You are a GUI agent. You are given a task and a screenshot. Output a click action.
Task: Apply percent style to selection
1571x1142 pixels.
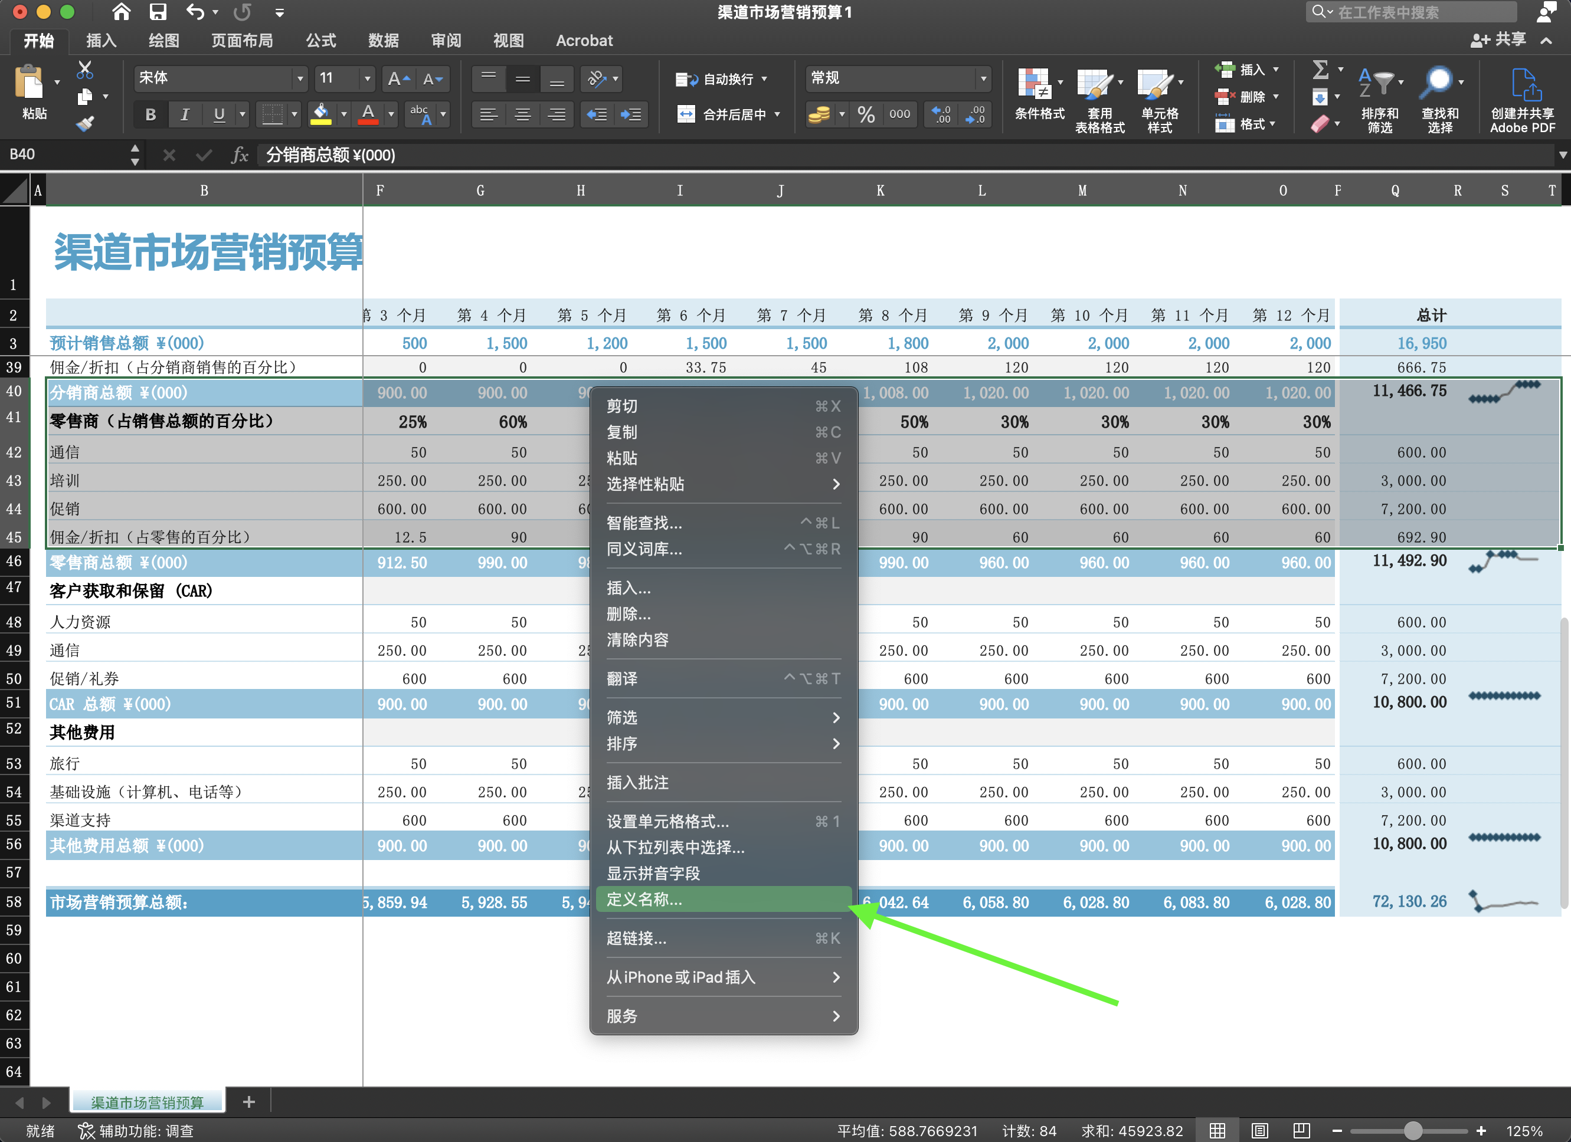click(x=865, y=115)
